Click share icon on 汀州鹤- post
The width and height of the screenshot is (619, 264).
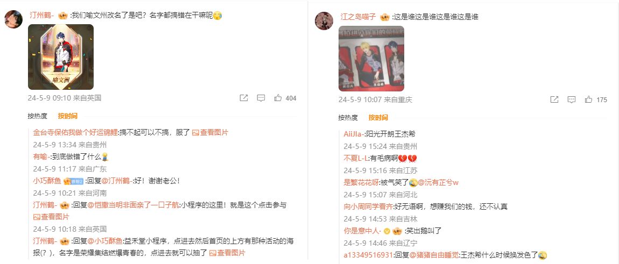[x=244, y=98]
